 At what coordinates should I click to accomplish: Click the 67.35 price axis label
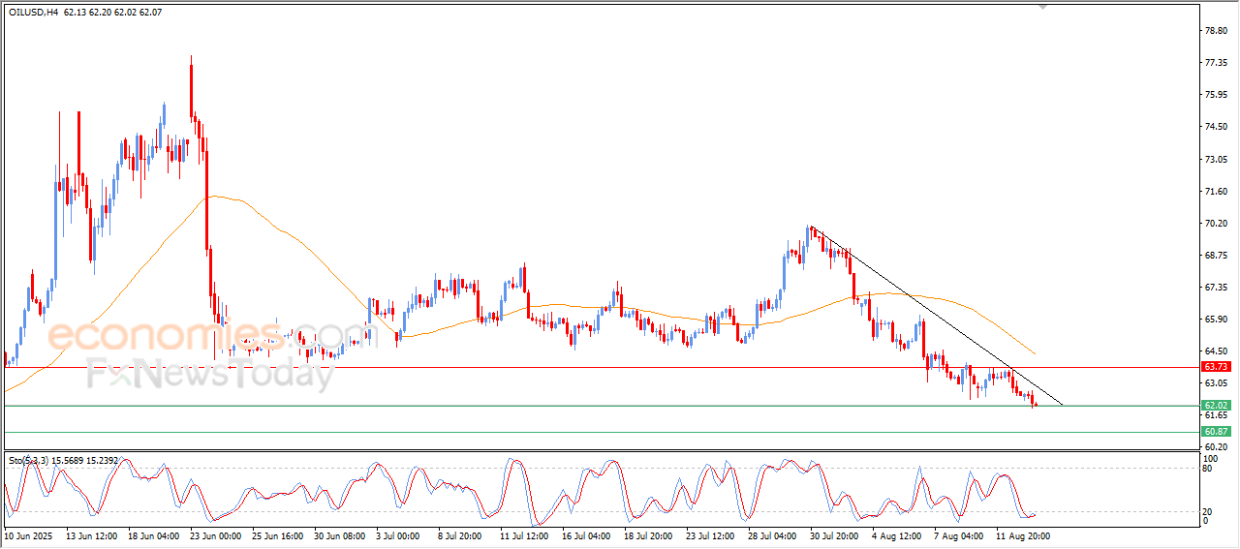point(1216,287)
